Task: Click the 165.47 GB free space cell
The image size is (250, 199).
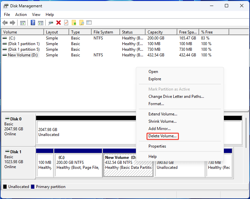Action: (187, 38)
